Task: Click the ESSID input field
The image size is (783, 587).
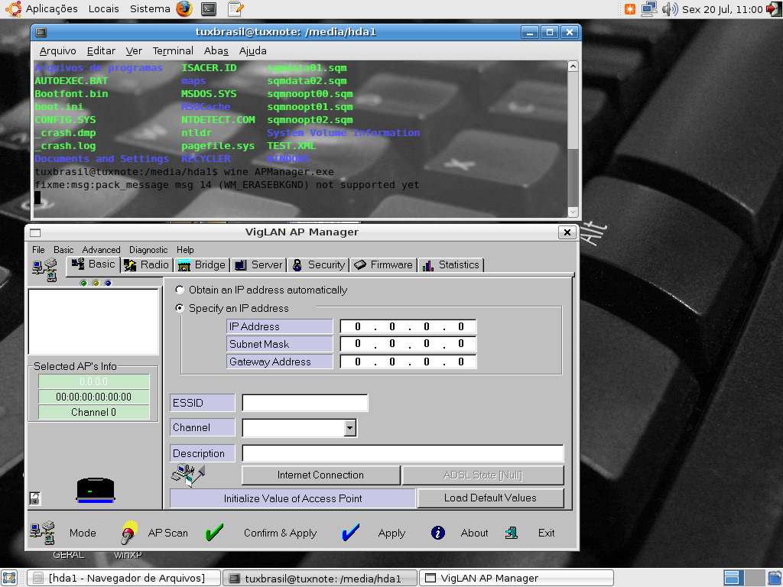Action: pyautogui.click(x=305, y=403)
